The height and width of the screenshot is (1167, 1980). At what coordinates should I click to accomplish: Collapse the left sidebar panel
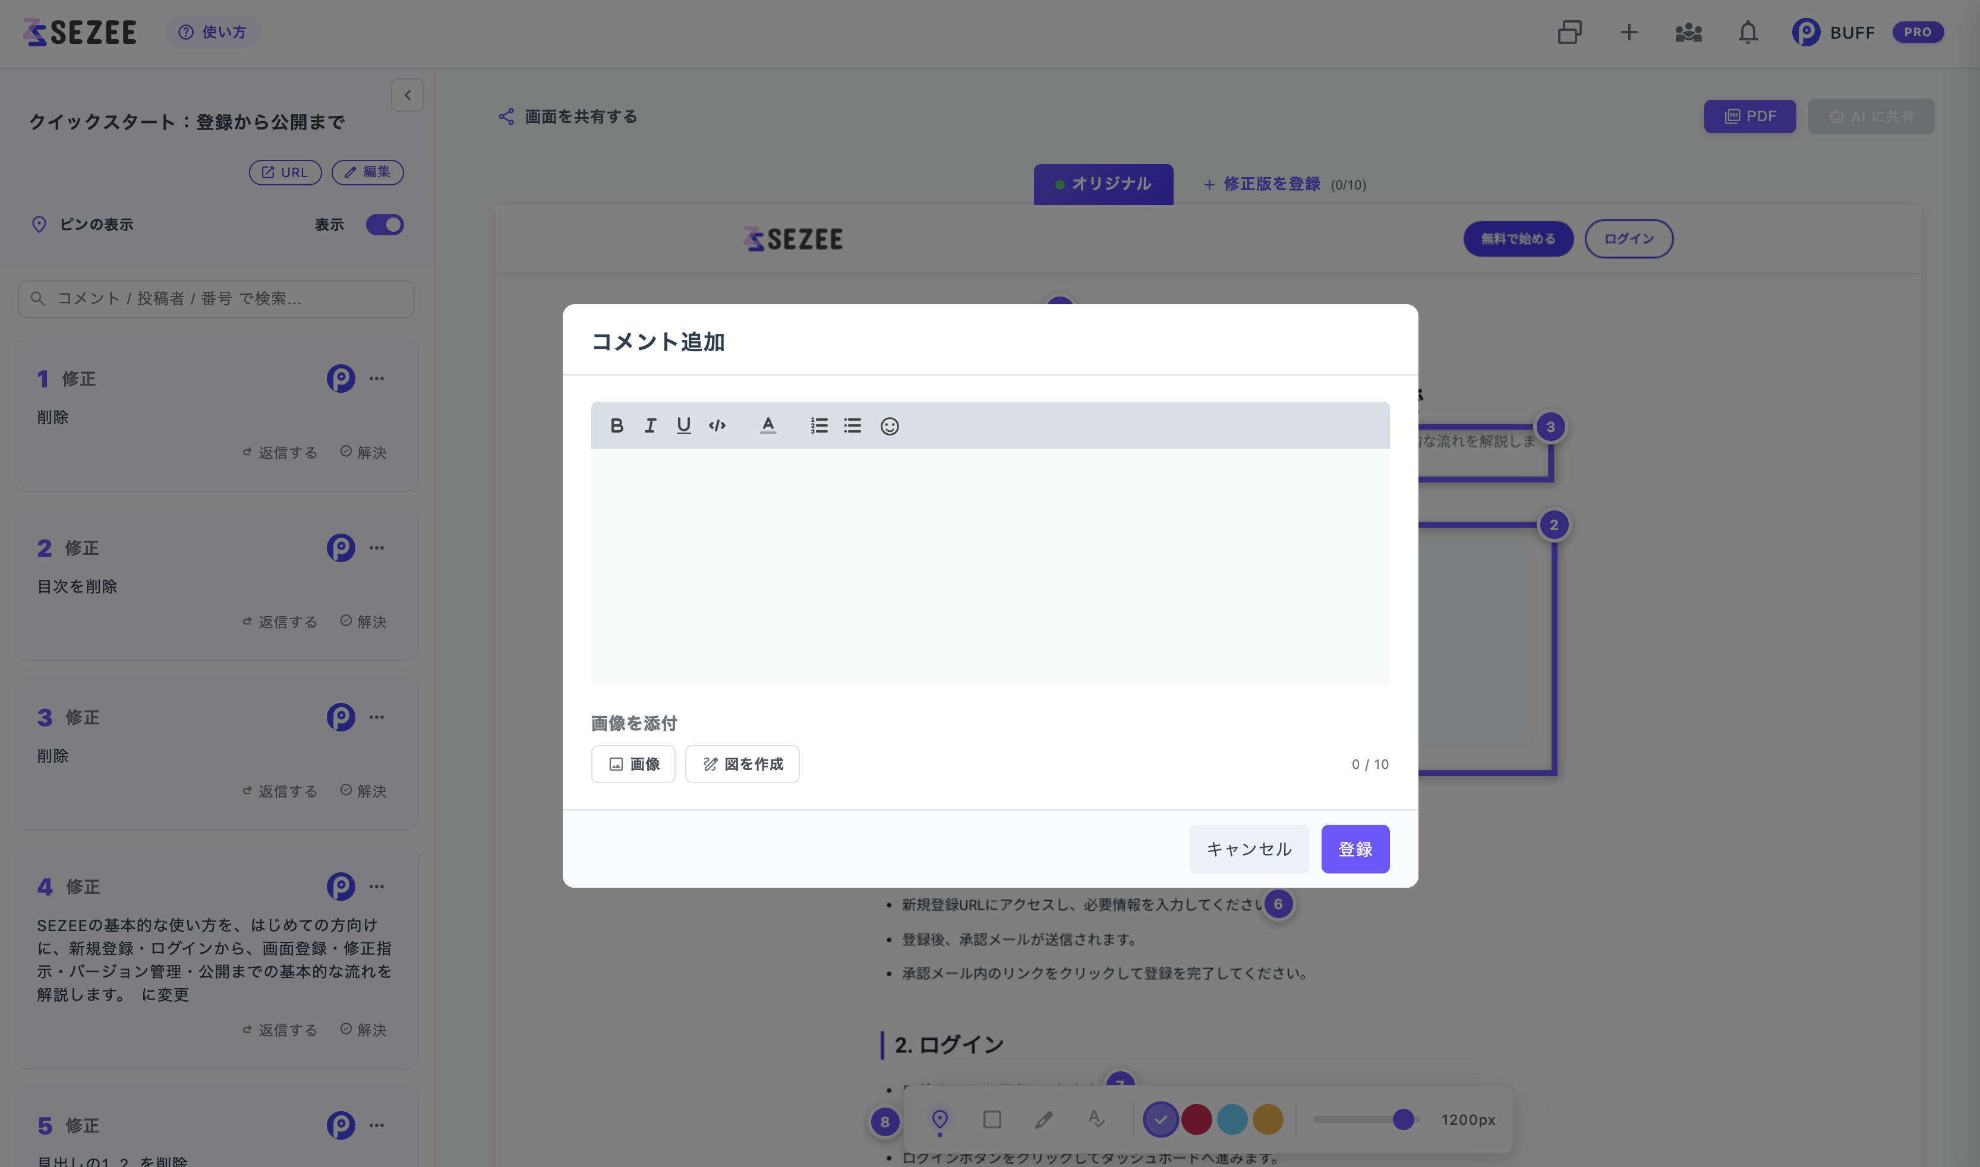[407, 95]
